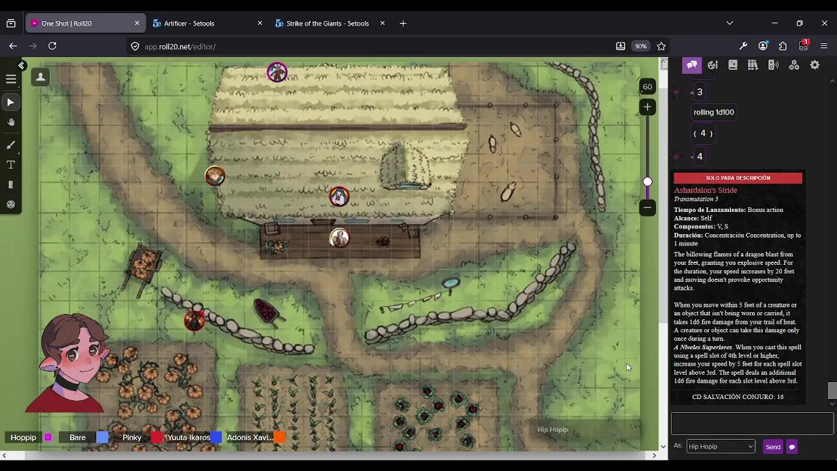Select token at top of barn roof
Image resolution: width=837 pixels, height=471 pixels.
coord(277,72)
